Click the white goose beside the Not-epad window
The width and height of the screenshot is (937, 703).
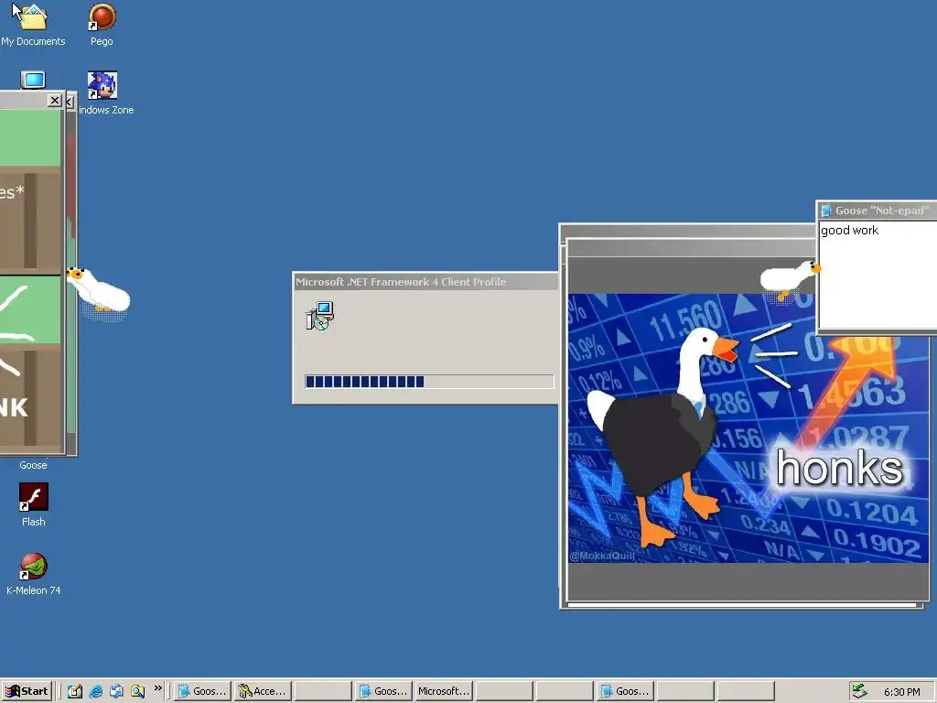(790, 280)
